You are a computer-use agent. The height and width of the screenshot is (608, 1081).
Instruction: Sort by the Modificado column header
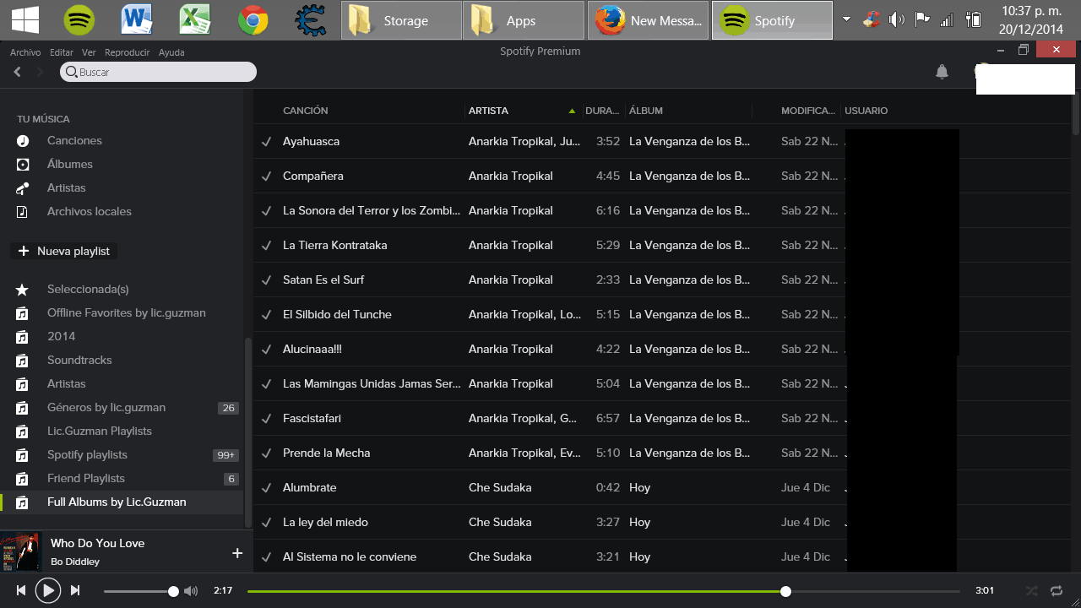pos(808,111)
